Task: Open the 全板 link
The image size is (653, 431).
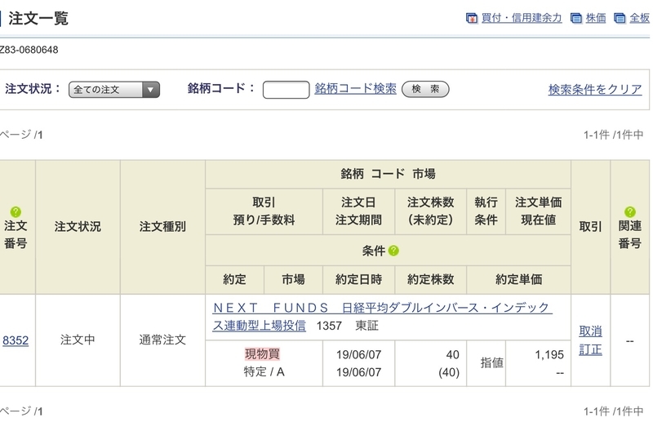Action: (x=640, y=18)
